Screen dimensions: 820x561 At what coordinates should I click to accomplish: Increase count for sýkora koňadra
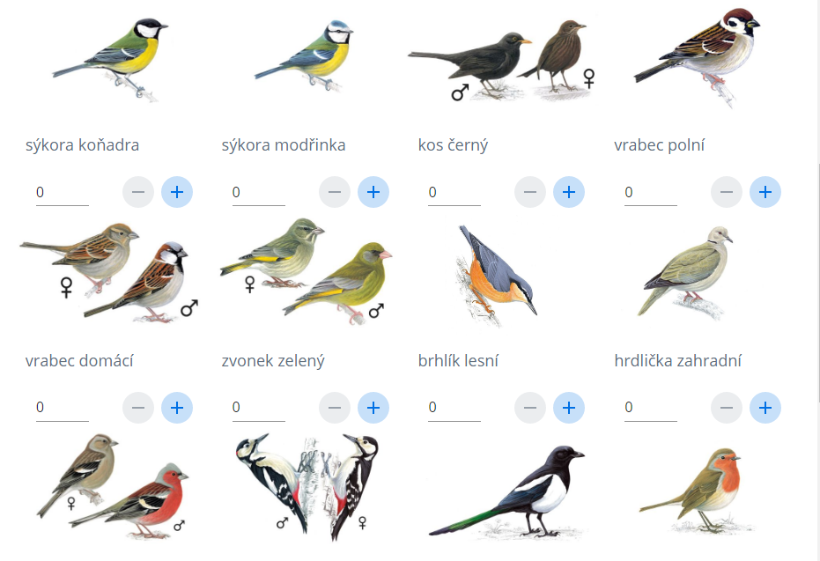point(177,192)
